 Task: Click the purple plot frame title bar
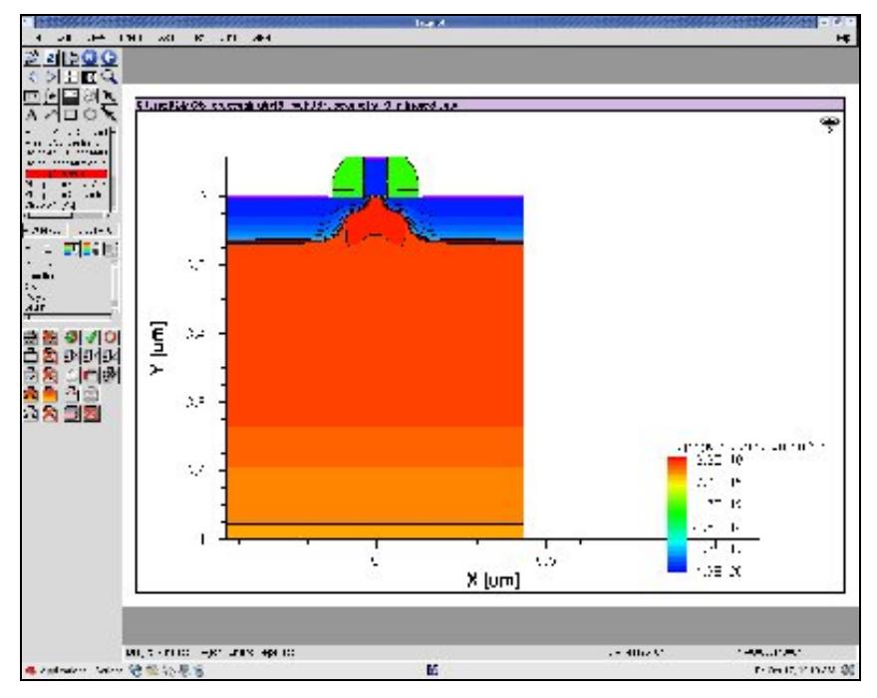[490, 105]
